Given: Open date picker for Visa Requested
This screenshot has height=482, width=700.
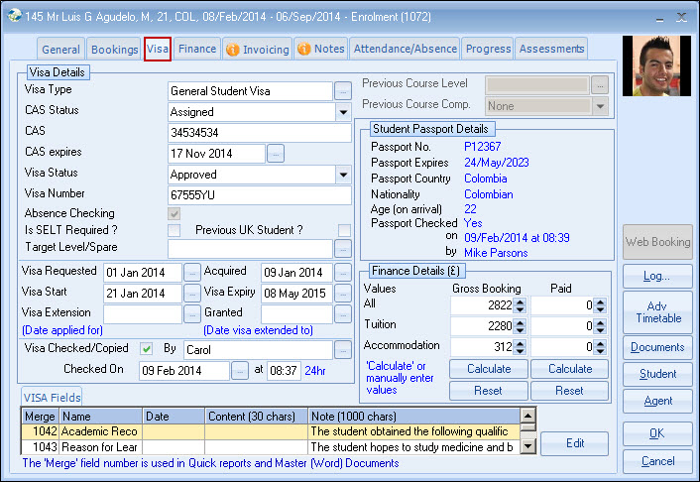Looking at the screenshot, I should [x=192, y=273].
